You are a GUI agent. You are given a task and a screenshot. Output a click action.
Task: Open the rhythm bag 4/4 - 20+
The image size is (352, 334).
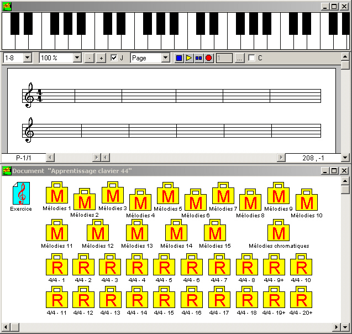click(x=301, y=297)
